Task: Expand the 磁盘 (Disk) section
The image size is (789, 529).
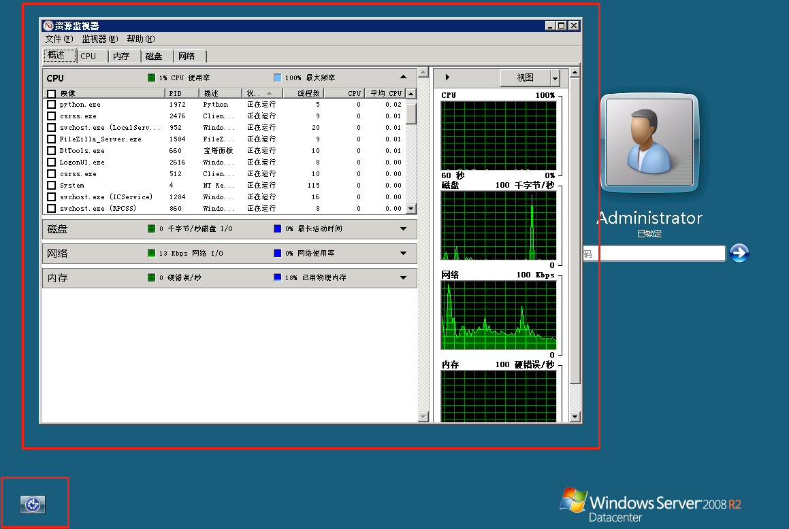Action: (x=403, y=229)
